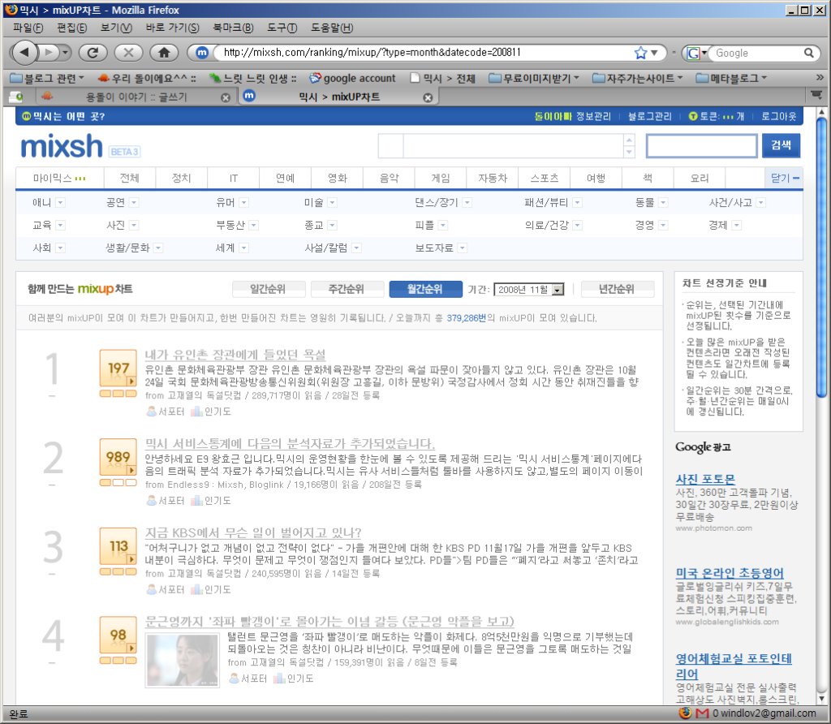Expand the 미술 category dropdown arrow

tap(332, 202)
